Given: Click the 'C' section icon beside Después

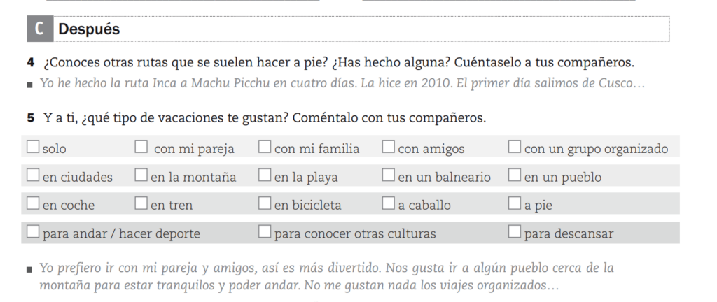Looking at the screenshot, I should click(40, 29).
